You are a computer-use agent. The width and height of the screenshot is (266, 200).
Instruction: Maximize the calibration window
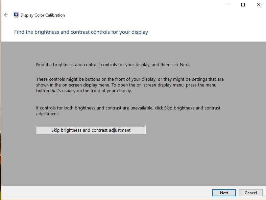pyautogui.click(x=243, y=5)
